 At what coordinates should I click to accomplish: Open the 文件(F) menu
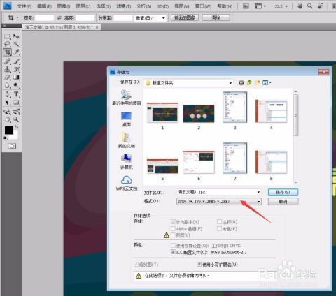click(x=24, y=6)
